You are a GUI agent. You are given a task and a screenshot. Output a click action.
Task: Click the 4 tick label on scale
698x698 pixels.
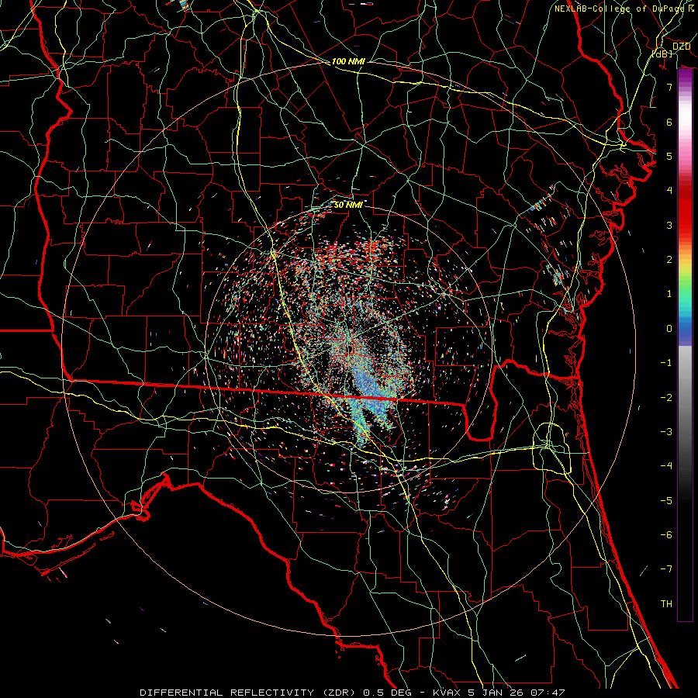pos(669,191)
